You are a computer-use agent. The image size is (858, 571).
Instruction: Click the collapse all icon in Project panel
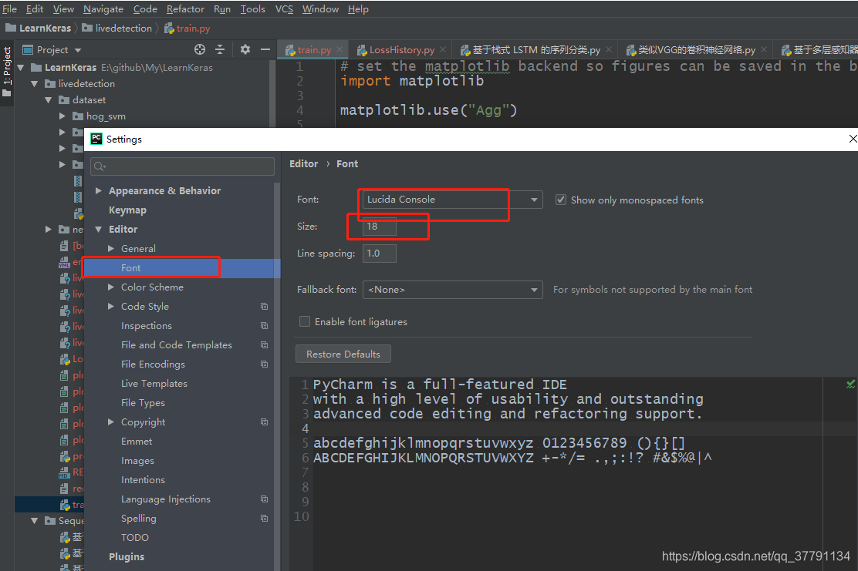[220, 50]
